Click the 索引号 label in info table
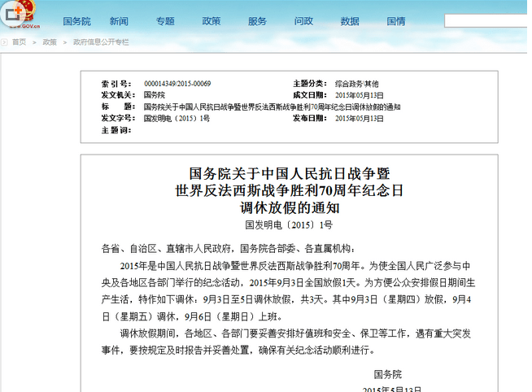 point(116,84)
